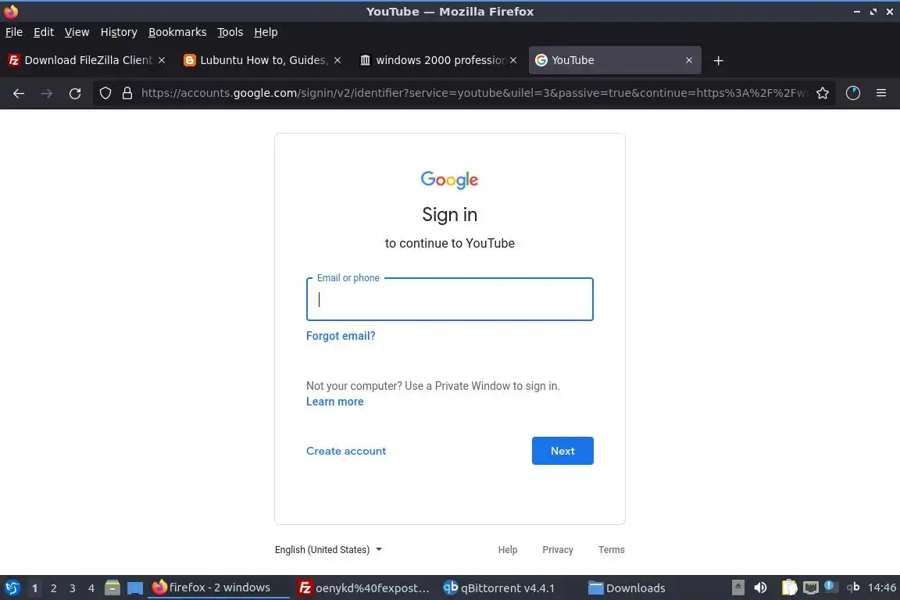Open the Help menu

[x=266, y=32]
